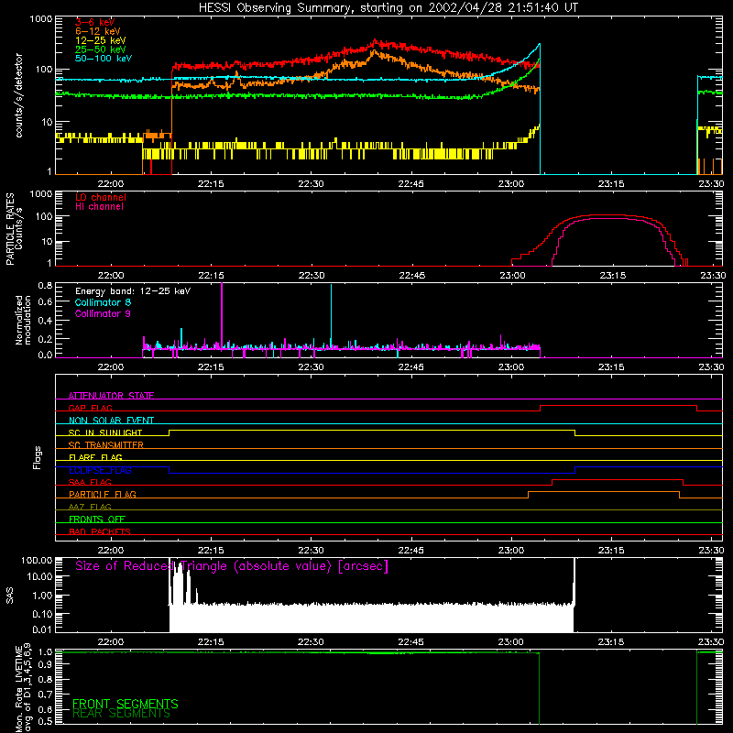The width and height of the screenshot is (733, 733).
Task: Click the counts/s/detector axis label
Action: pos(18,95)
